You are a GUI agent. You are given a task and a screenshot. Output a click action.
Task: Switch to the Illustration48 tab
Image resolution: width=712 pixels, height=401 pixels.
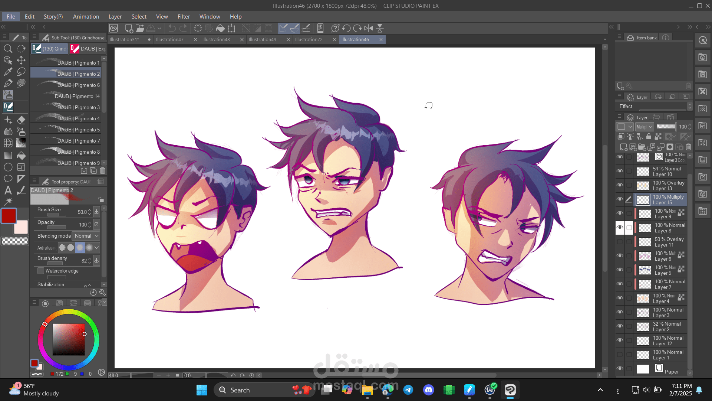point(216,40)
